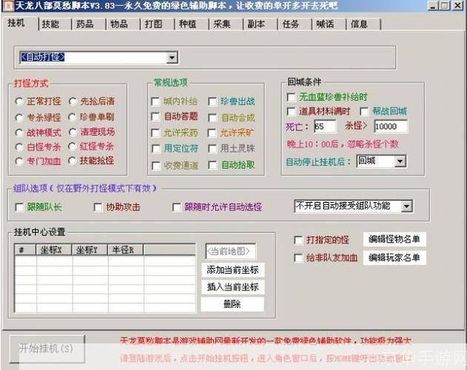Switch to the 技能 tab

pyautogui.click(x=54, y=24)
